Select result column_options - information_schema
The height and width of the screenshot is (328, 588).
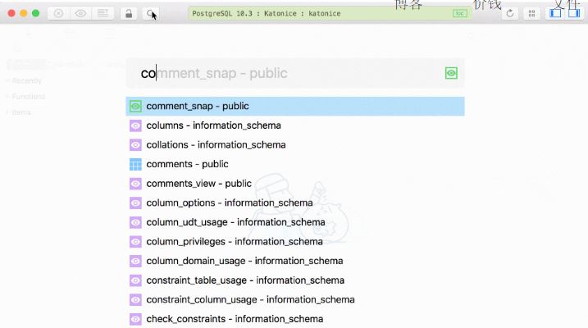pos(295,203)
